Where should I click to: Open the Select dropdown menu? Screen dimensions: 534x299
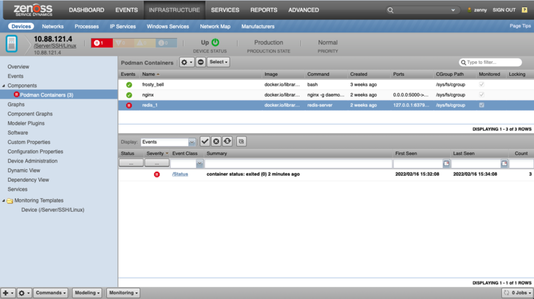pyautogui.click(x=218, y=62)
